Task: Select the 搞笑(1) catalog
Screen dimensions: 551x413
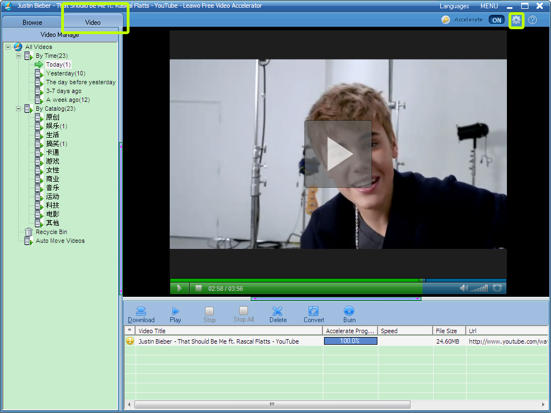Action: pyautogui.click(x=57, y=144)
